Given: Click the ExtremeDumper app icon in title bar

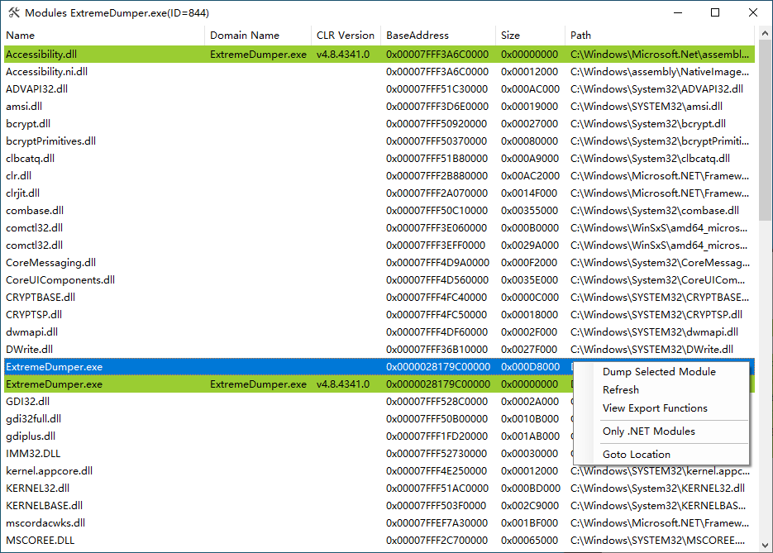Looking at the screenshot, I should tap(14, 13).
